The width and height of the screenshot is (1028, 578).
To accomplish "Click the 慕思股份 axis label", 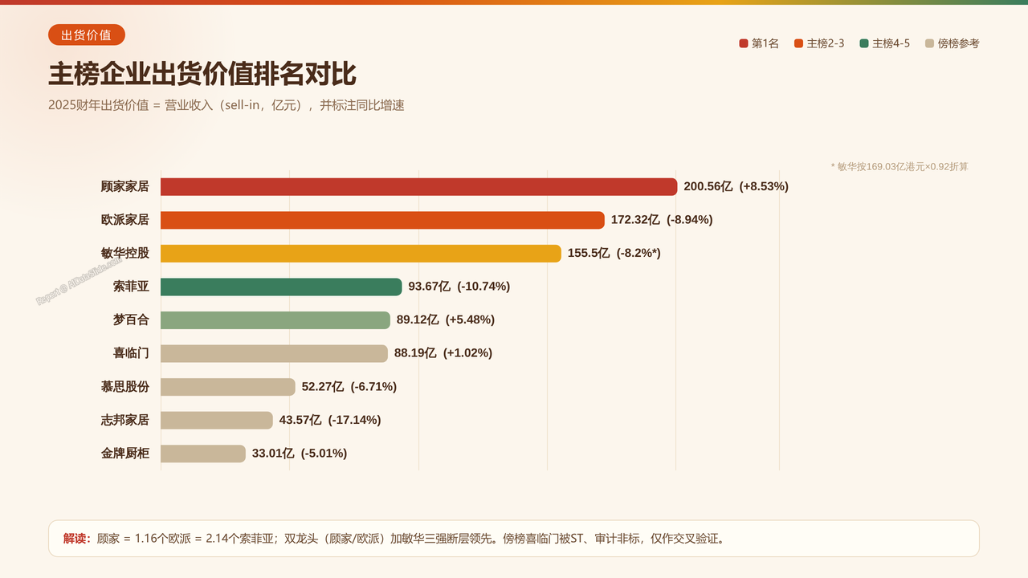I will [x=125, y=387].
